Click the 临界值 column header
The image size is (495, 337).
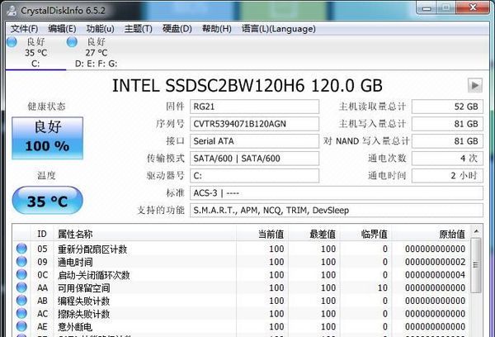pos(365,234)
